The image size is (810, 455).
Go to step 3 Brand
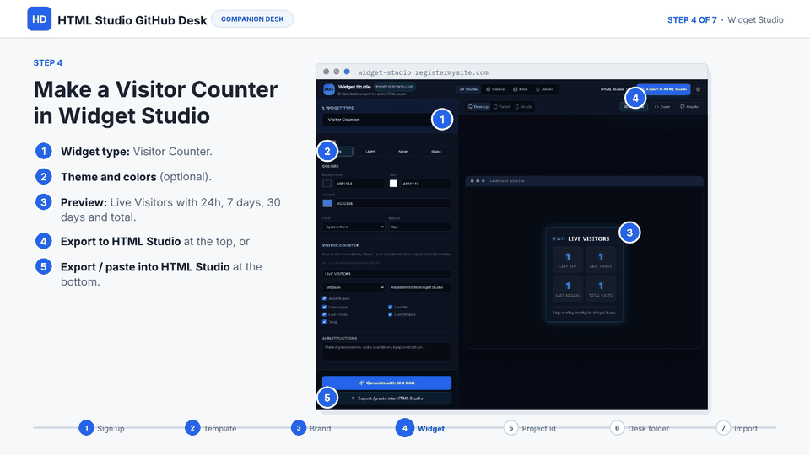[311, 428]
